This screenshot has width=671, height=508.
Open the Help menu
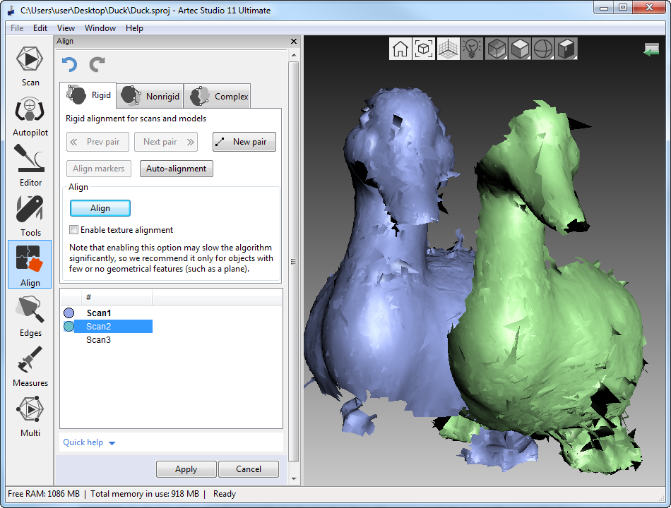click(x=134, y=28)
